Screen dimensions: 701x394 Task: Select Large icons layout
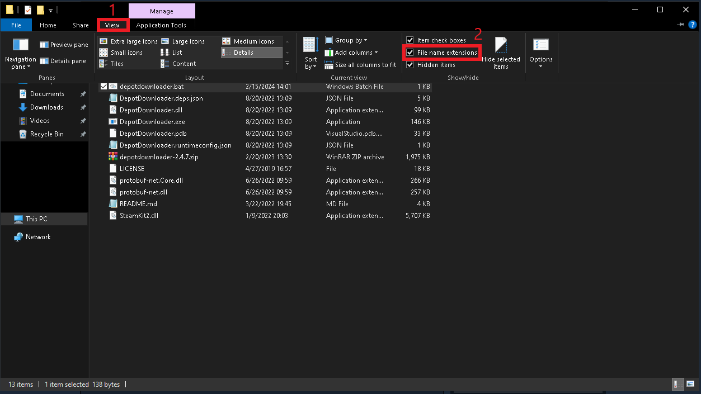pos(182,41)
